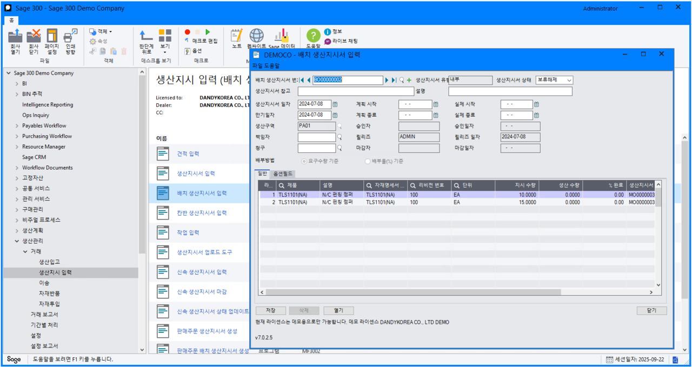Click the 웹사이트 globe icon
Image resolution: width=692 pixels, height=367 pixels.
click(x=256, y=36)
